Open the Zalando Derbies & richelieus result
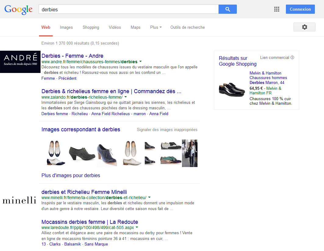 tap(111, 91)
